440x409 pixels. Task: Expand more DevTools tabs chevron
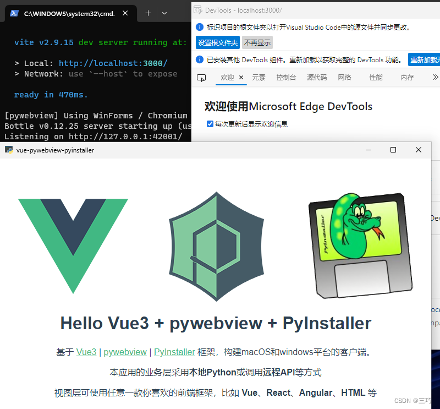coord(435,77)
